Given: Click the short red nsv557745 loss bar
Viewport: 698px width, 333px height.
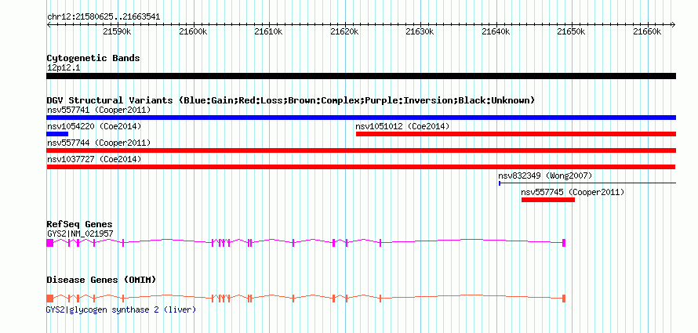Looking at the screenshot, I should pyautogui.click(x=548, y=200).
